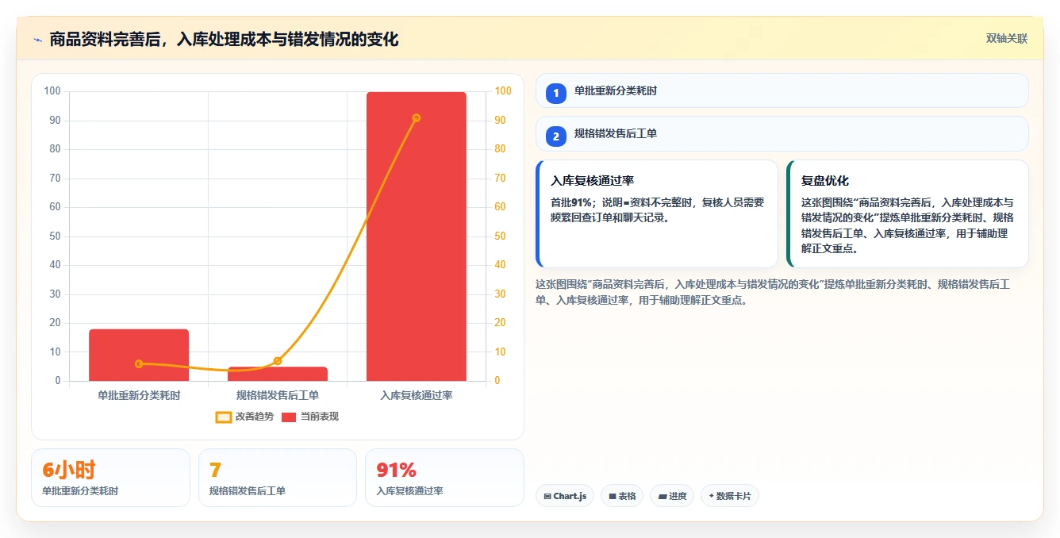Select the 91% 入库复核通过率 metric card
Image resolution: width=1060 pixels, height=538 pixels.
click(x=444, y=478)
